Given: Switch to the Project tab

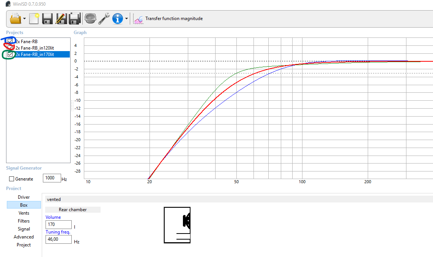Looking at the screenshot, I should click(x=24, y=245).
